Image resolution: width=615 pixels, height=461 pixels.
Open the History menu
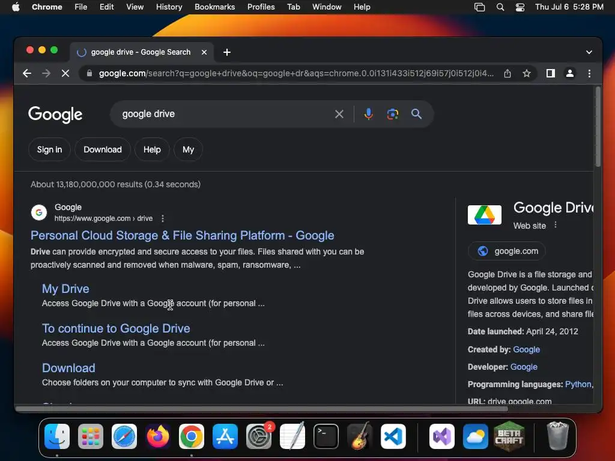[169, 7]
